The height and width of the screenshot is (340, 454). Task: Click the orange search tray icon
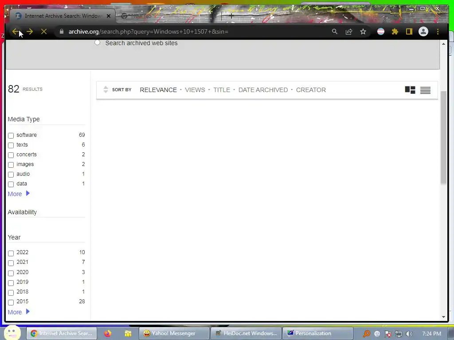click(x=367, y=334)
